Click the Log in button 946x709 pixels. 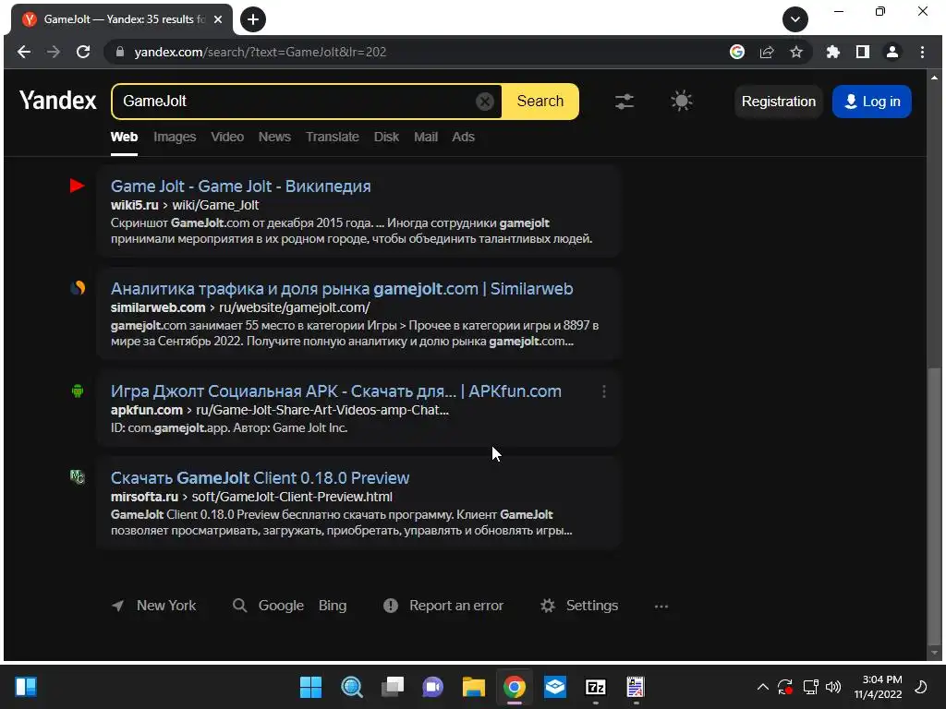tap(872, 102)
